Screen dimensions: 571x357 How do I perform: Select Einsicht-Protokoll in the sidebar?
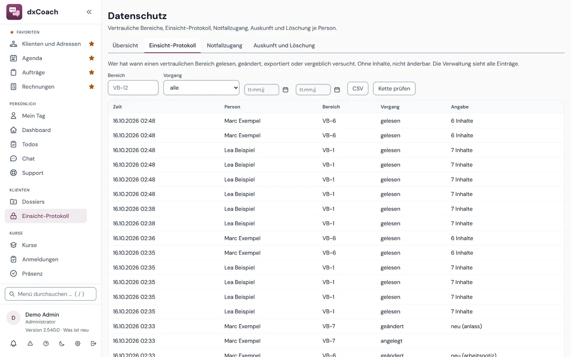(46, 216)
